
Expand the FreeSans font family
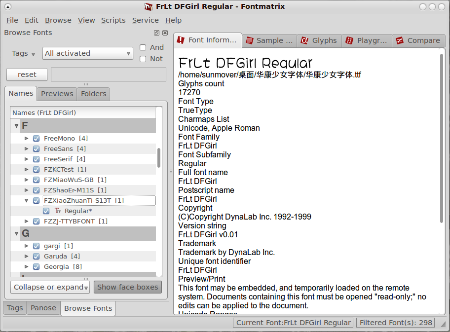point(27,148)
